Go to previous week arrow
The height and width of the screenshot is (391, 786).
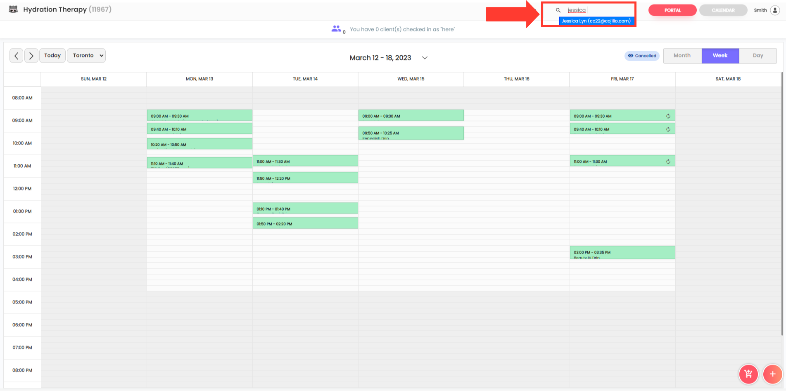point(17,56)
